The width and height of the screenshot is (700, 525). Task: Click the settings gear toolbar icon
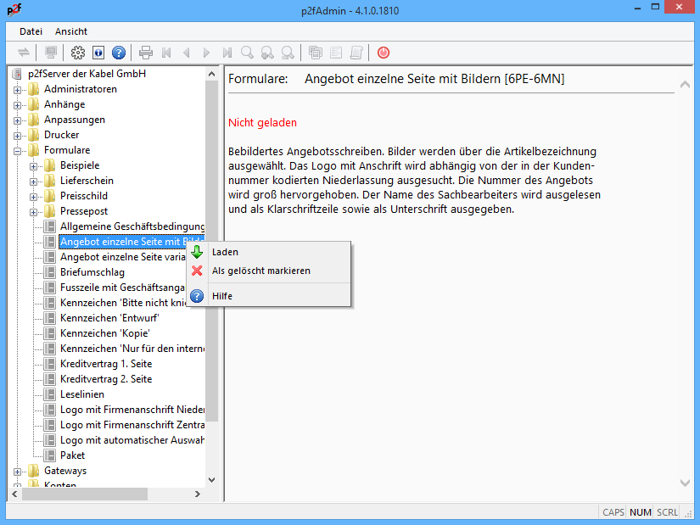tap(78, 53)
